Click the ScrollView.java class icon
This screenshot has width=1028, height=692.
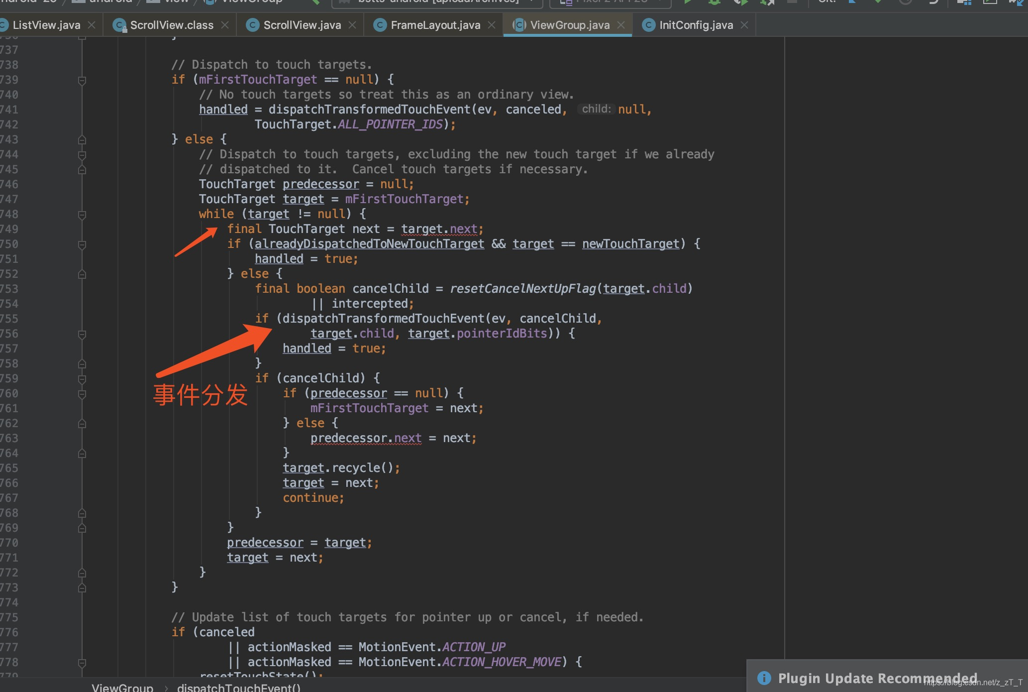point(253,25)
